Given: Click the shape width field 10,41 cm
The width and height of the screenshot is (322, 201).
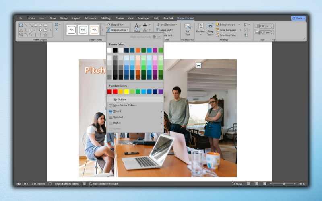Looking at the screenshot, I should 266,33.
